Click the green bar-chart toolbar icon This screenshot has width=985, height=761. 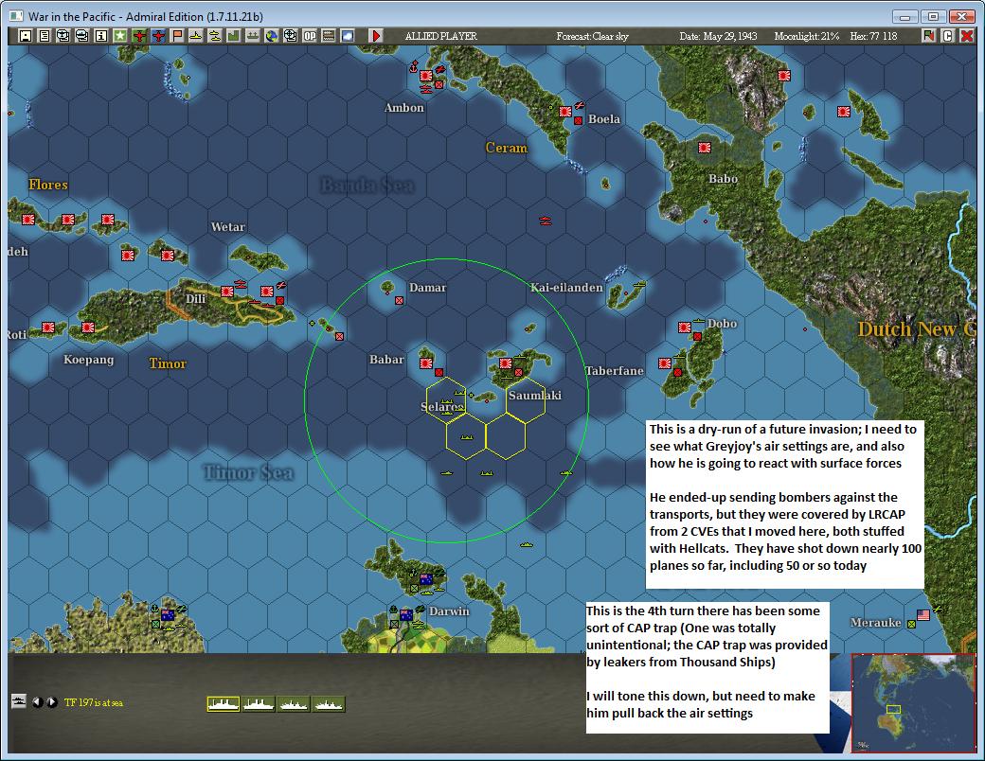(x=234, y=36)
